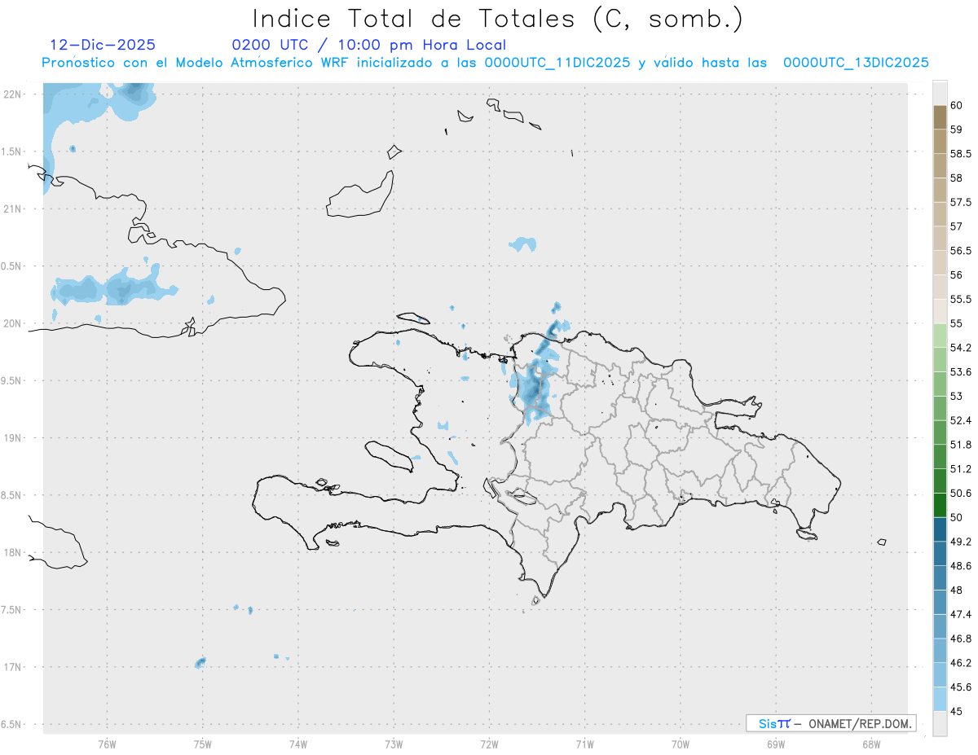Click the longitude axis label "73W"
Screen dimensions: 978x755
coord(394,744)
